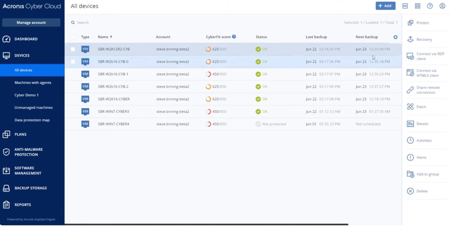Open Cyber Demo 1 group in sidebar
The height and width of the screenshot is (227, 450).
[x=26, y=95]
